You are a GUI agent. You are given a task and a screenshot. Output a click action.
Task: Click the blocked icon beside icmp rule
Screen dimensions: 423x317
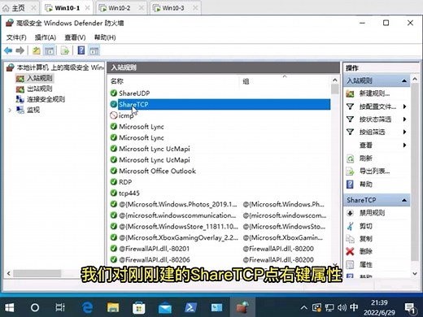[x=114, y=115]
